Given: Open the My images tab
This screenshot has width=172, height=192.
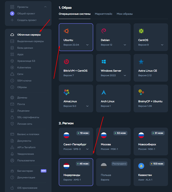Looking at the screenshot, I should [x=125, y=14].
